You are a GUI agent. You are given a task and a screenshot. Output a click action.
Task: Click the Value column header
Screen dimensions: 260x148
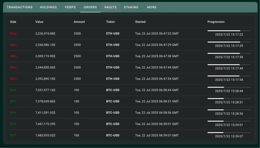click(x=39, y=22)
